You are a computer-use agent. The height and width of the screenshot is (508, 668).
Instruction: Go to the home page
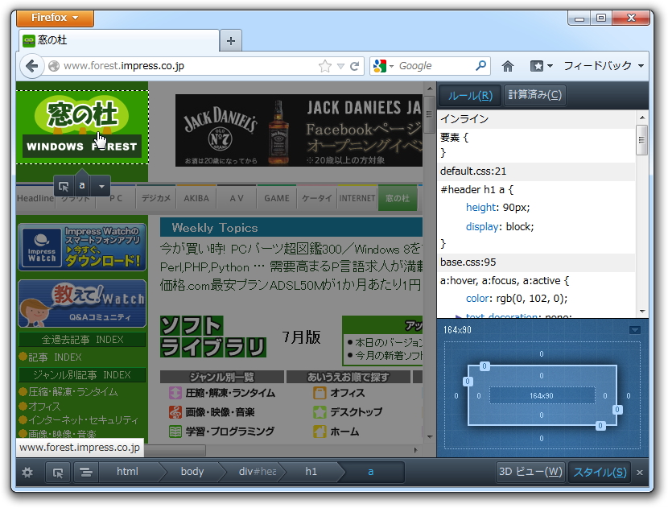point(507,66)
